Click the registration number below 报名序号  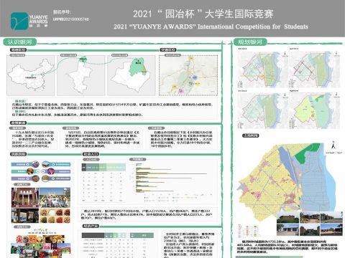click(71, 19)
